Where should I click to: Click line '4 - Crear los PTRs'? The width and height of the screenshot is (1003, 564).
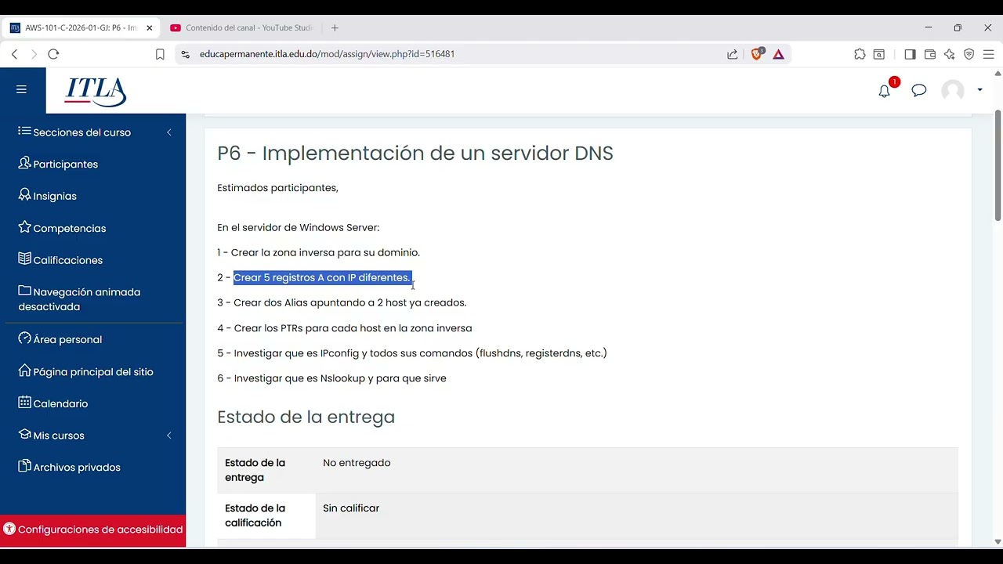(345, 328)
